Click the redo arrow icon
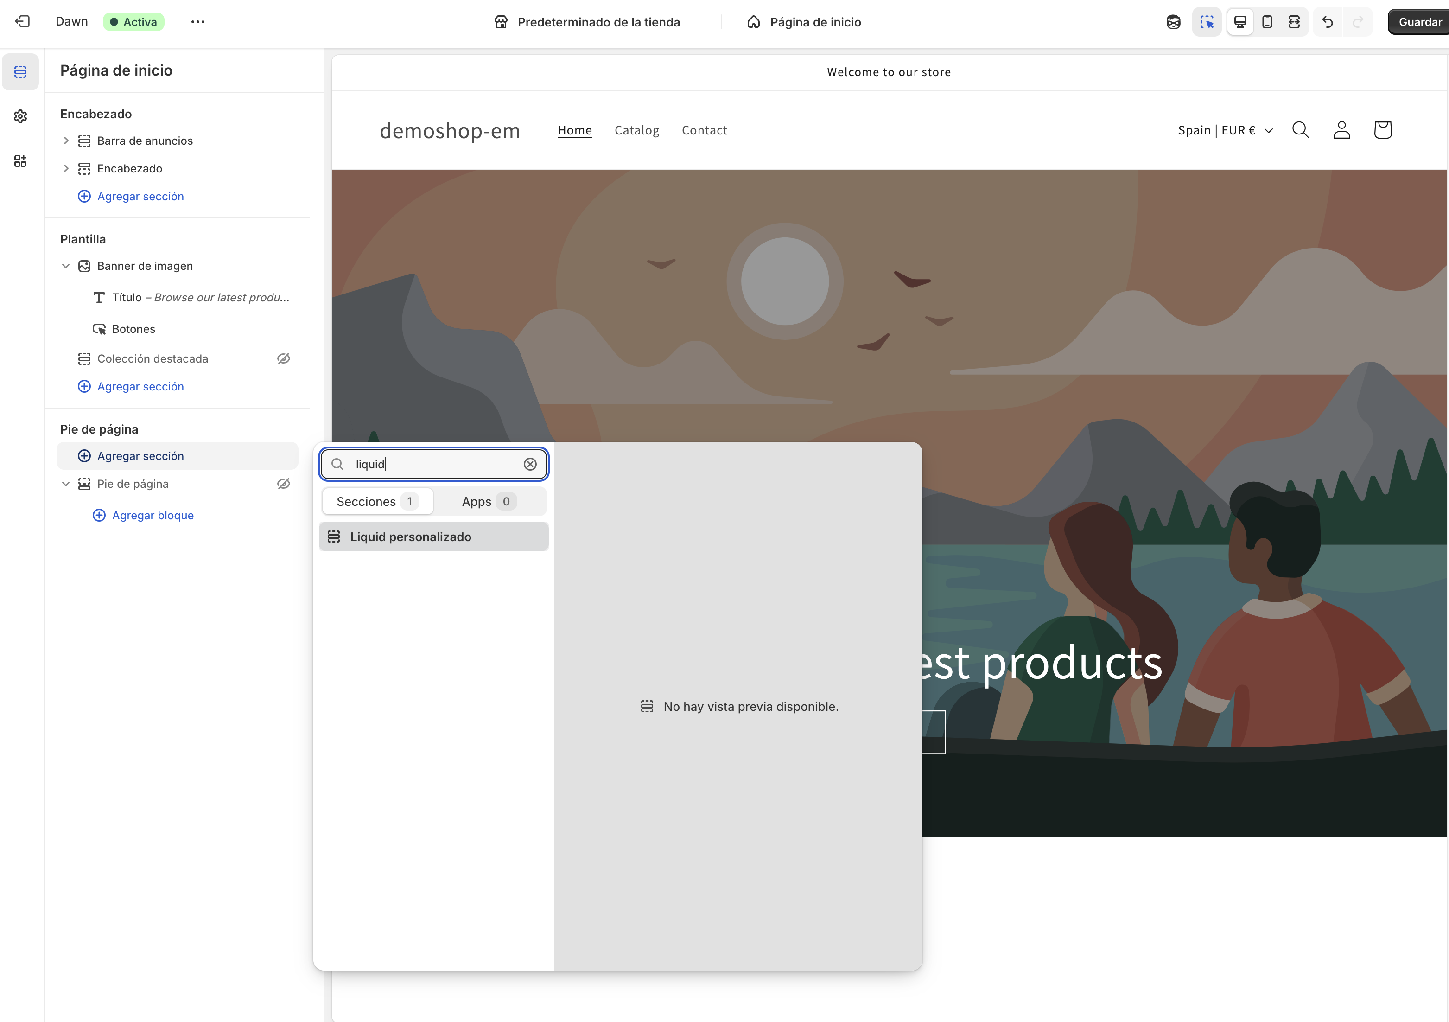 [1358, 22]
